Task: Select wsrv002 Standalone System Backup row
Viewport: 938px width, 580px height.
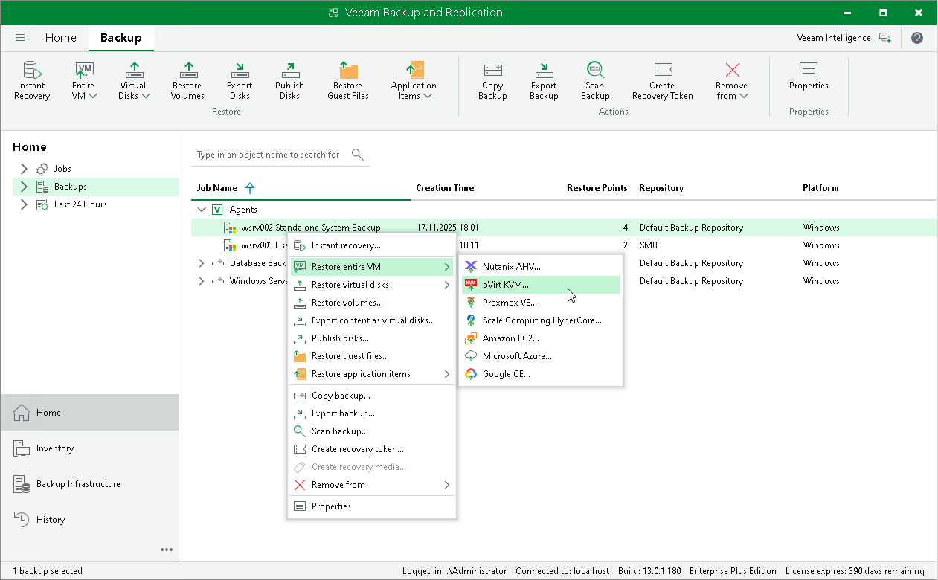Action: tap(563, 228)
